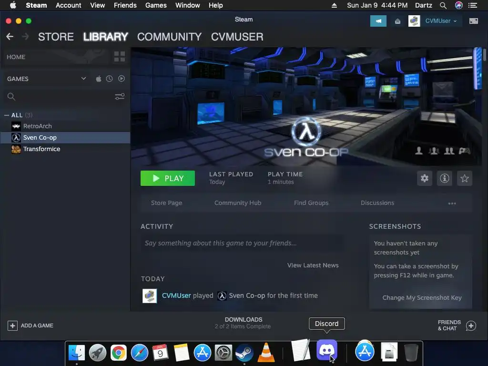Open the Steam menu in menu bar
The width and height of the screenshot is (488, 366).
[36, 5]
